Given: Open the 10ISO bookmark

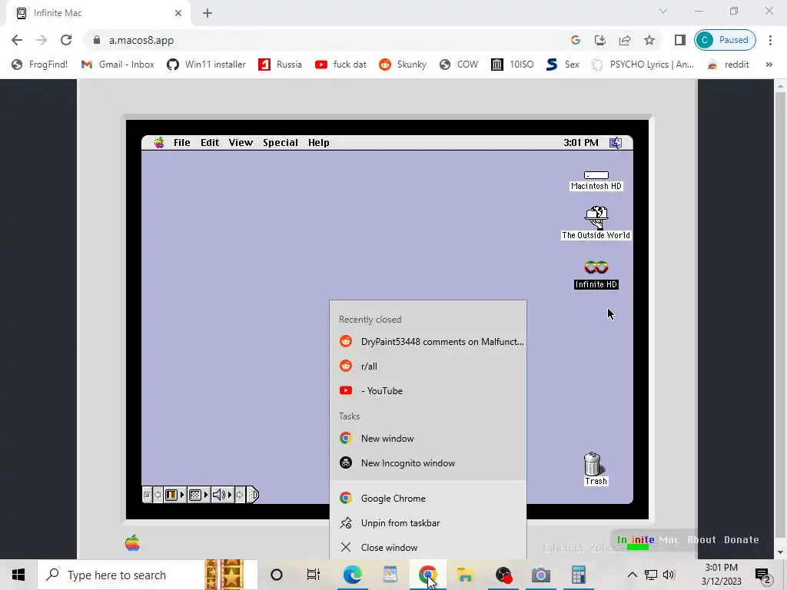Looking at the screenshot, I should (512, 65).
